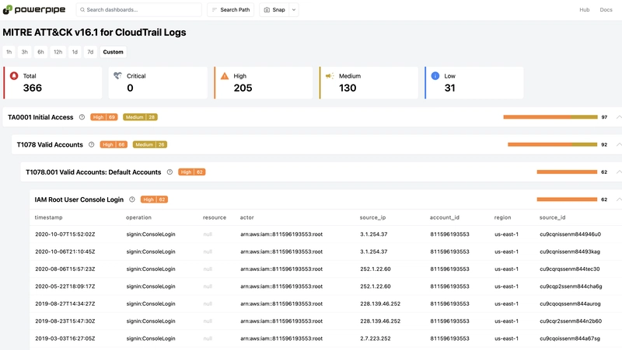This screenshot has height=350, width=622.
Task: Click TA0001 severity bar showing 97
Action: (550, 117)
